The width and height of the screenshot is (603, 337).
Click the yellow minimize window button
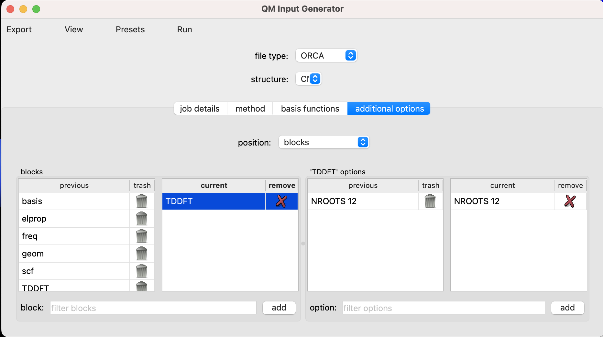point(23,9)
